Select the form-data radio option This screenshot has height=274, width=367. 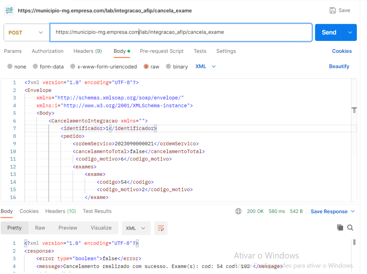tap(35, 66)
